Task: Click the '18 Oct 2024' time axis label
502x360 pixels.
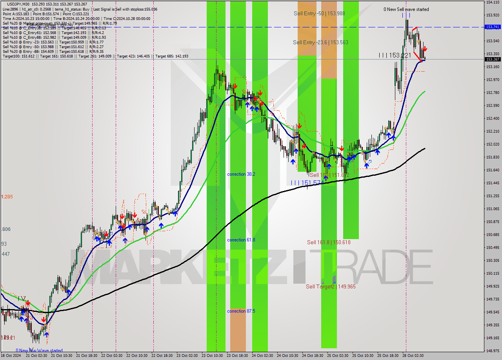Action: [11, 356]
